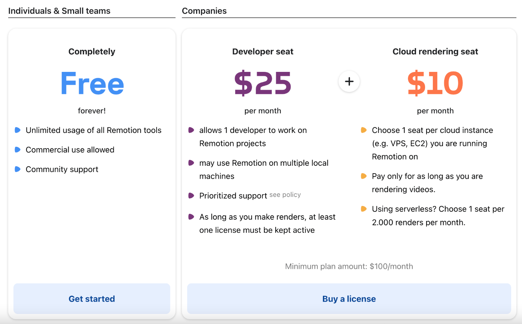
Task: Select the Individuals & Small teams heading
Action: [59, 11]
